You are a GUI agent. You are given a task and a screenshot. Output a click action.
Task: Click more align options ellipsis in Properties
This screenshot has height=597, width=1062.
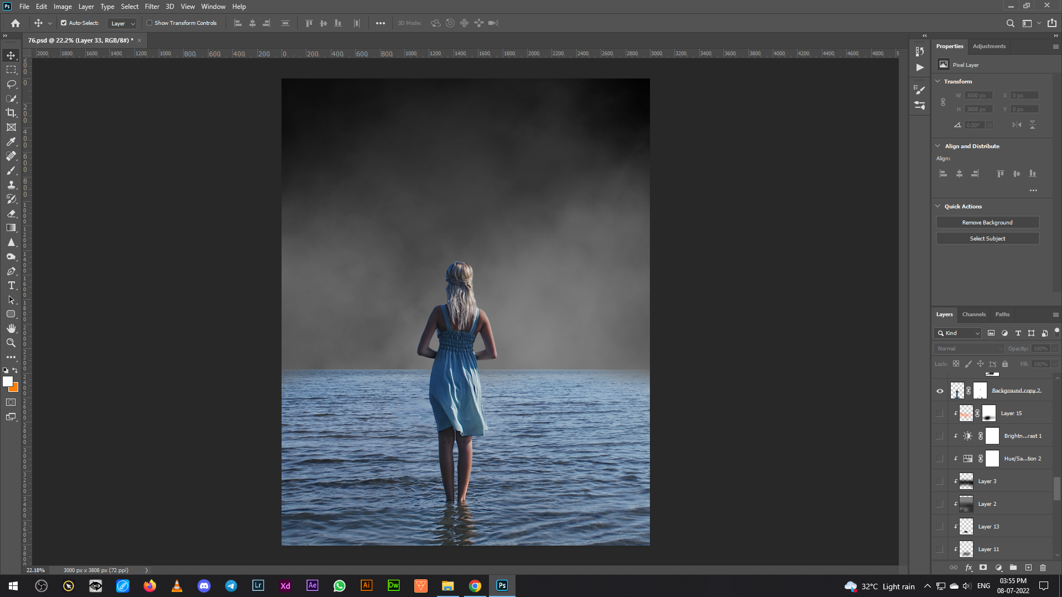tap(1033, 191)
